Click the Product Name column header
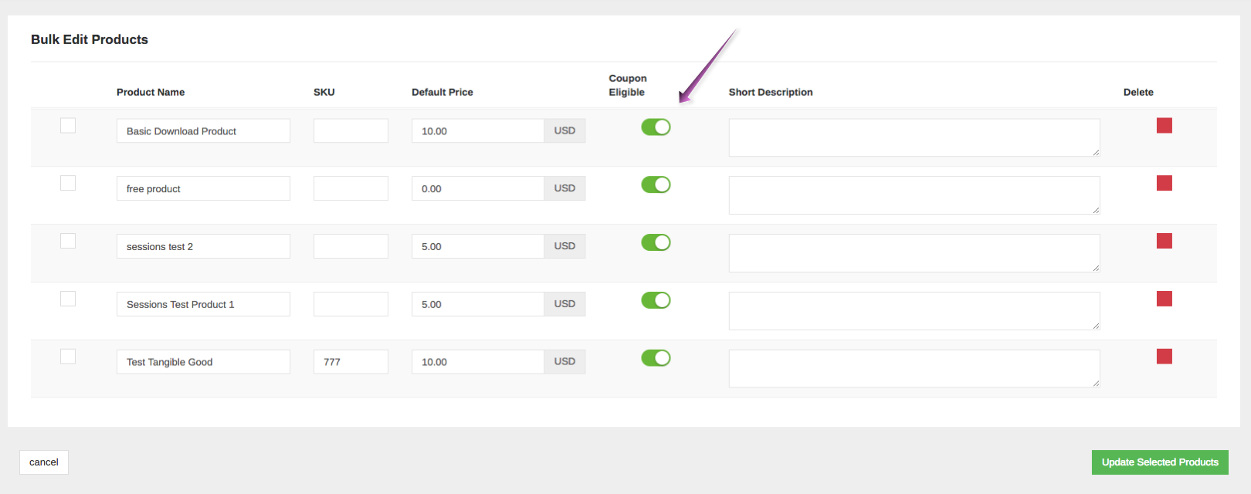Screen dimensions: 1251x494 (151, 92)
